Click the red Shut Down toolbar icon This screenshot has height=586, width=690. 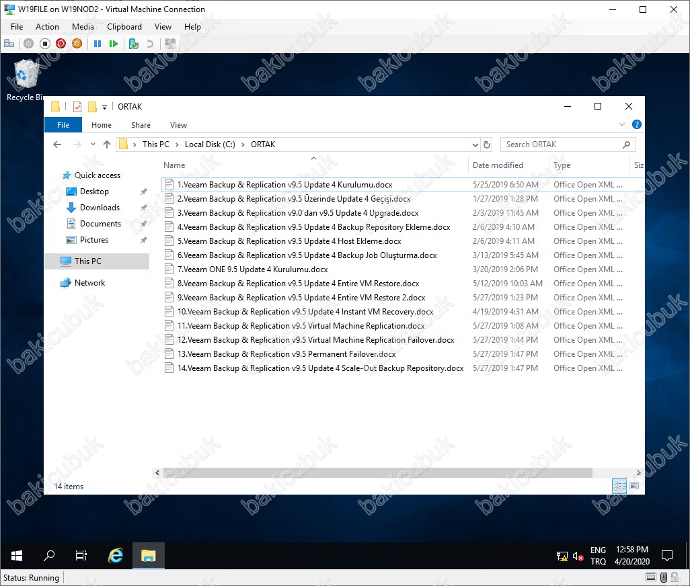61,44
